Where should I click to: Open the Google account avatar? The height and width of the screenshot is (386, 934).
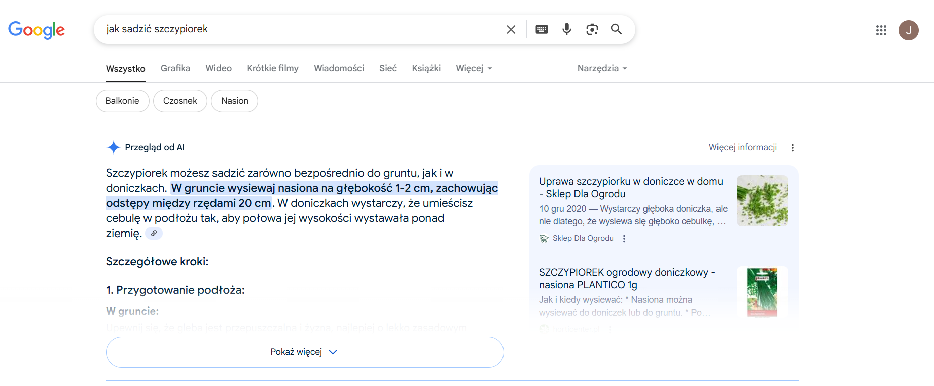tap(908, 30)
